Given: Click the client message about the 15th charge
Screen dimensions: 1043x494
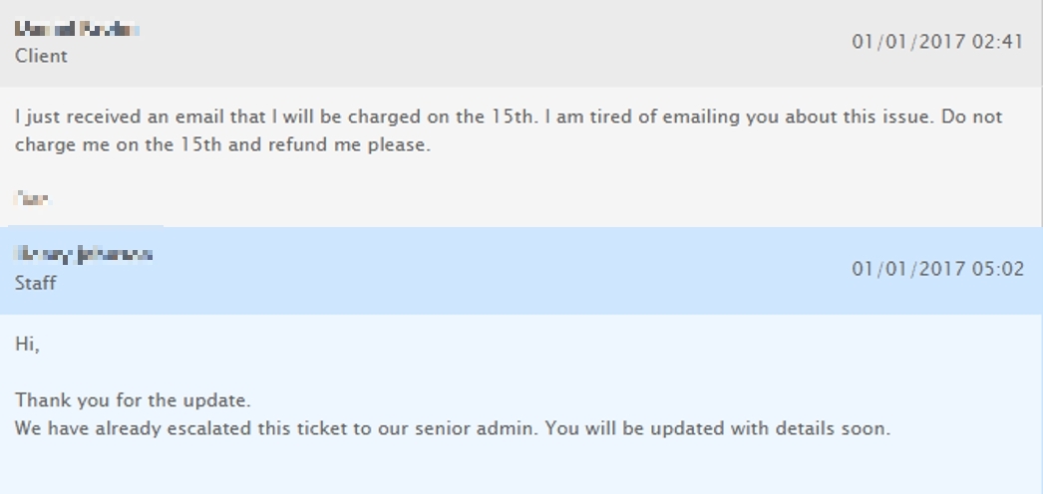Looking at the screenshot, I should tap(509, 130).
